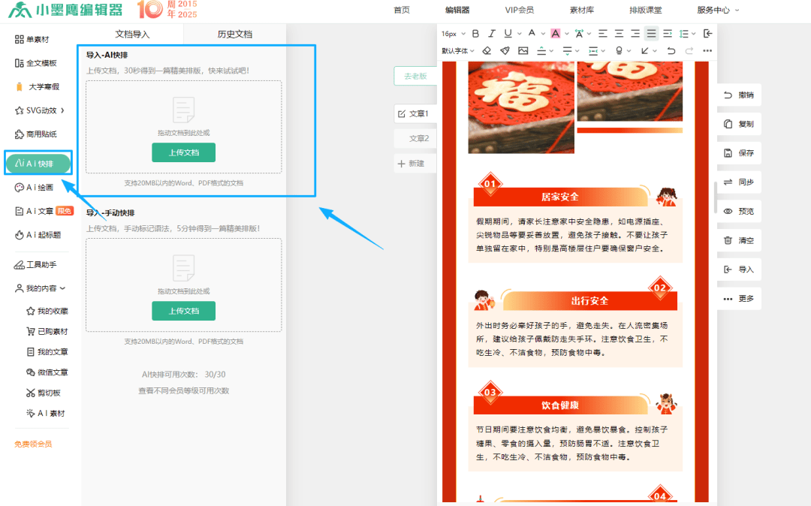This screenshot has width=811, height=506.
Task: Switch to the 历史文档 tab
Action: click(234, 34)
